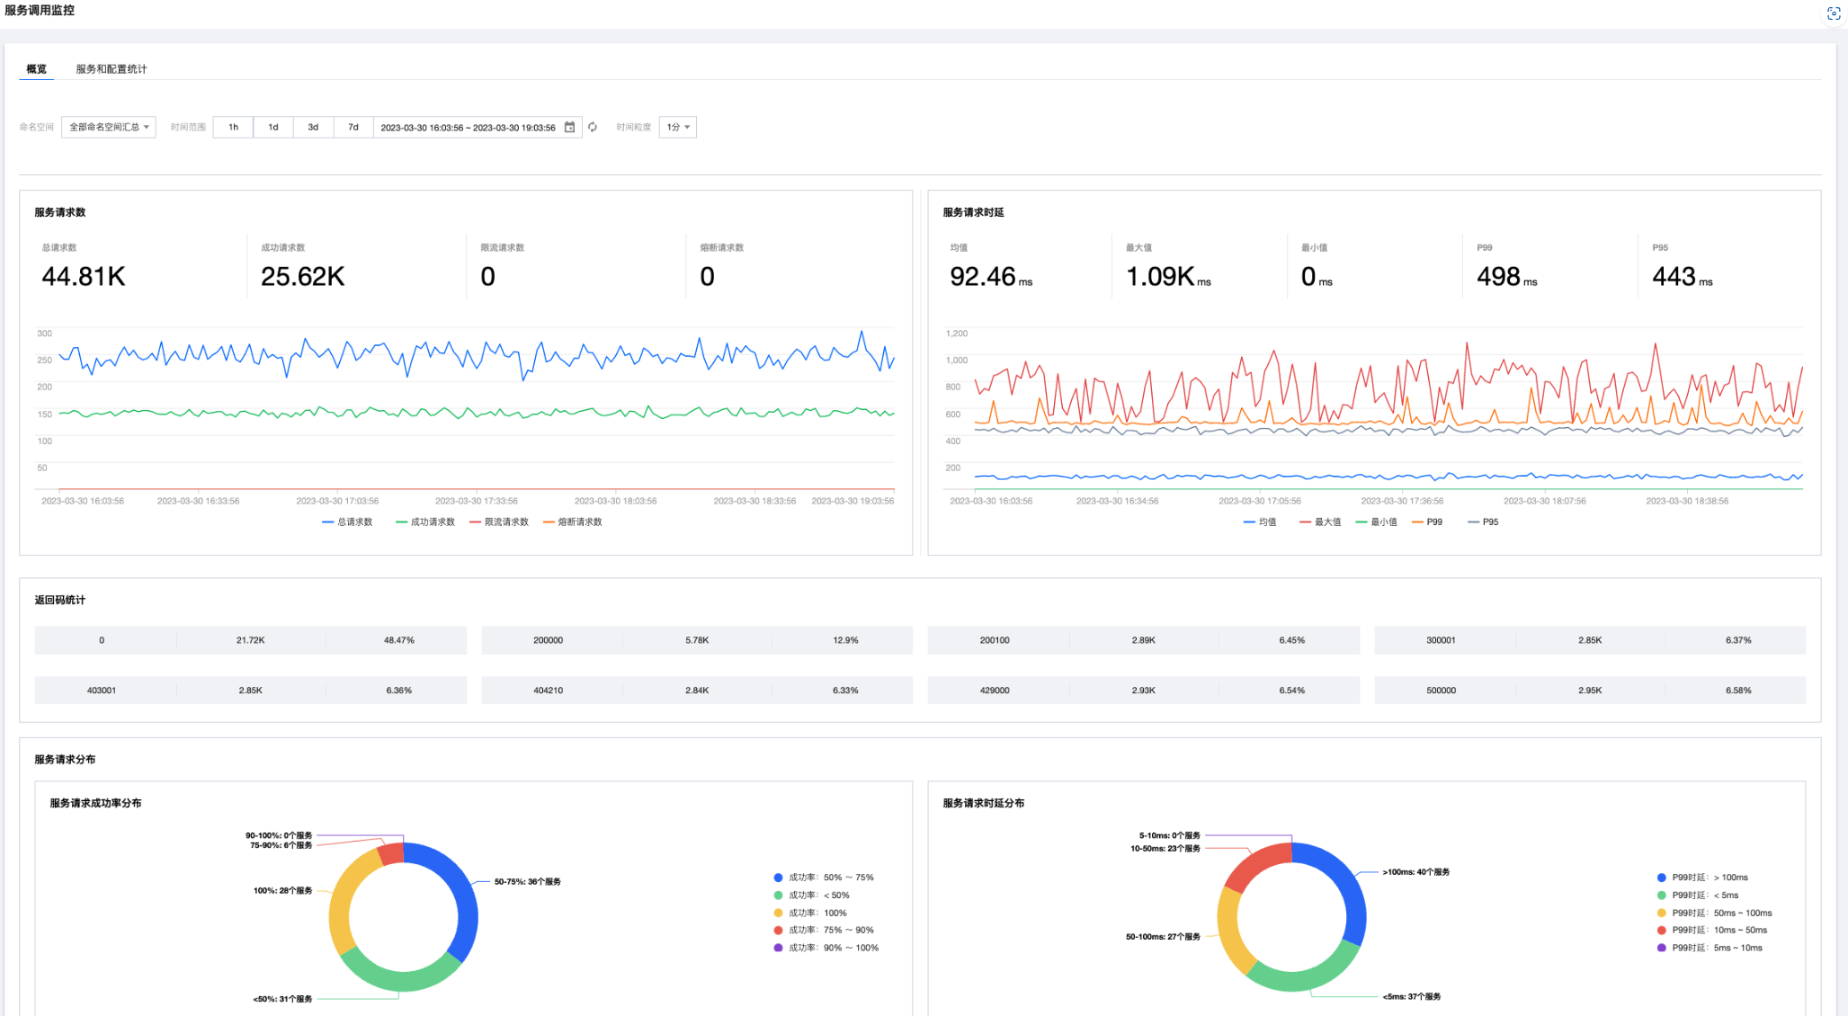Toggle 熔断请求数 legend in request chart
Viewport: 1848px width, 1016px height.
[x=573, y=521]
